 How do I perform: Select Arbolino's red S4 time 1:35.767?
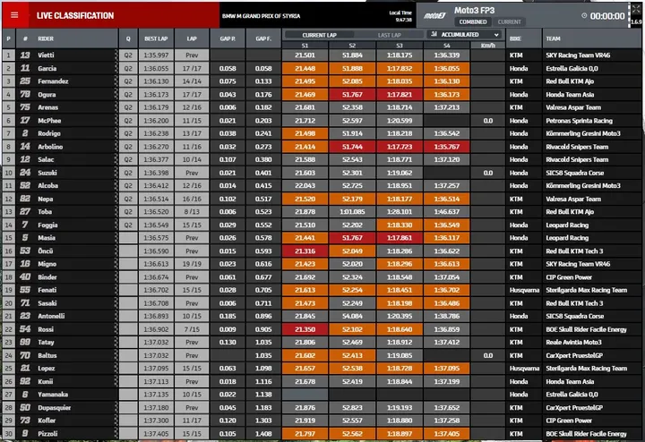447,147
